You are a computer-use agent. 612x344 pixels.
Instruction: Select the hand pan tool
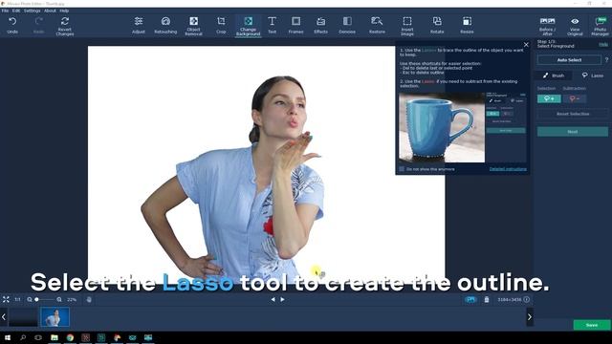point(89,299)
